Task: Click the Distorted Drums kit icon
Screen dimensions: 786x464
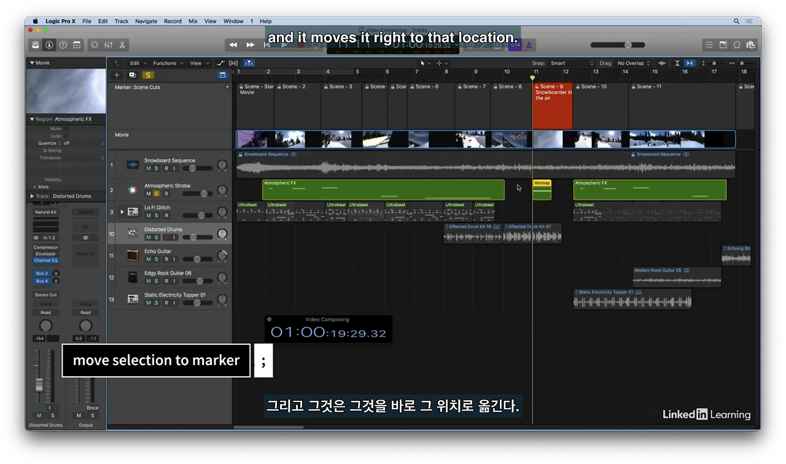Action: click(132, 233)
